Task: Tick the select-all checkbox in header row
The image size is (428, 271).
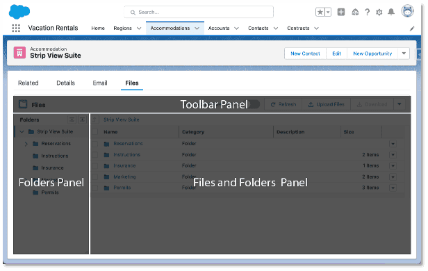Action: coord(95,132)
